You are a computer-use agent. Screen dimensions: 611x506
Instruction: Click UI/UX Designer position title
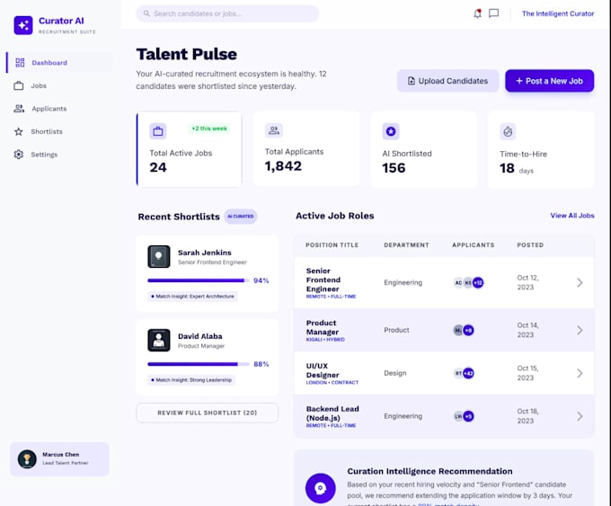323,370
